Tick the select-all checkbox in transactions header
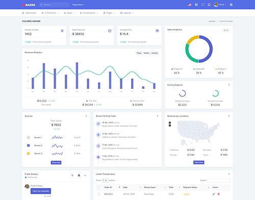This screenshot has height=200, width=255. coord(98,187)
